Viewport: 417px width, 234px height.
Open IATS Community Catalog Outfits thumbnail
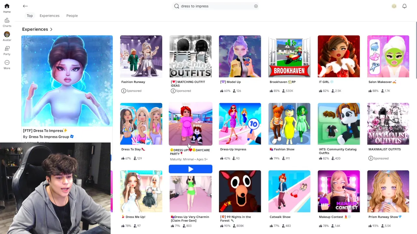pos(339,124)
